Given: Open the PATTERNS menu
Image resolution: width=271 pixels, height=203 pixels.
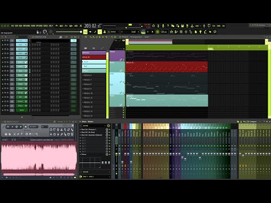Looking at the screenshot, I should click(x=27, y=26).
